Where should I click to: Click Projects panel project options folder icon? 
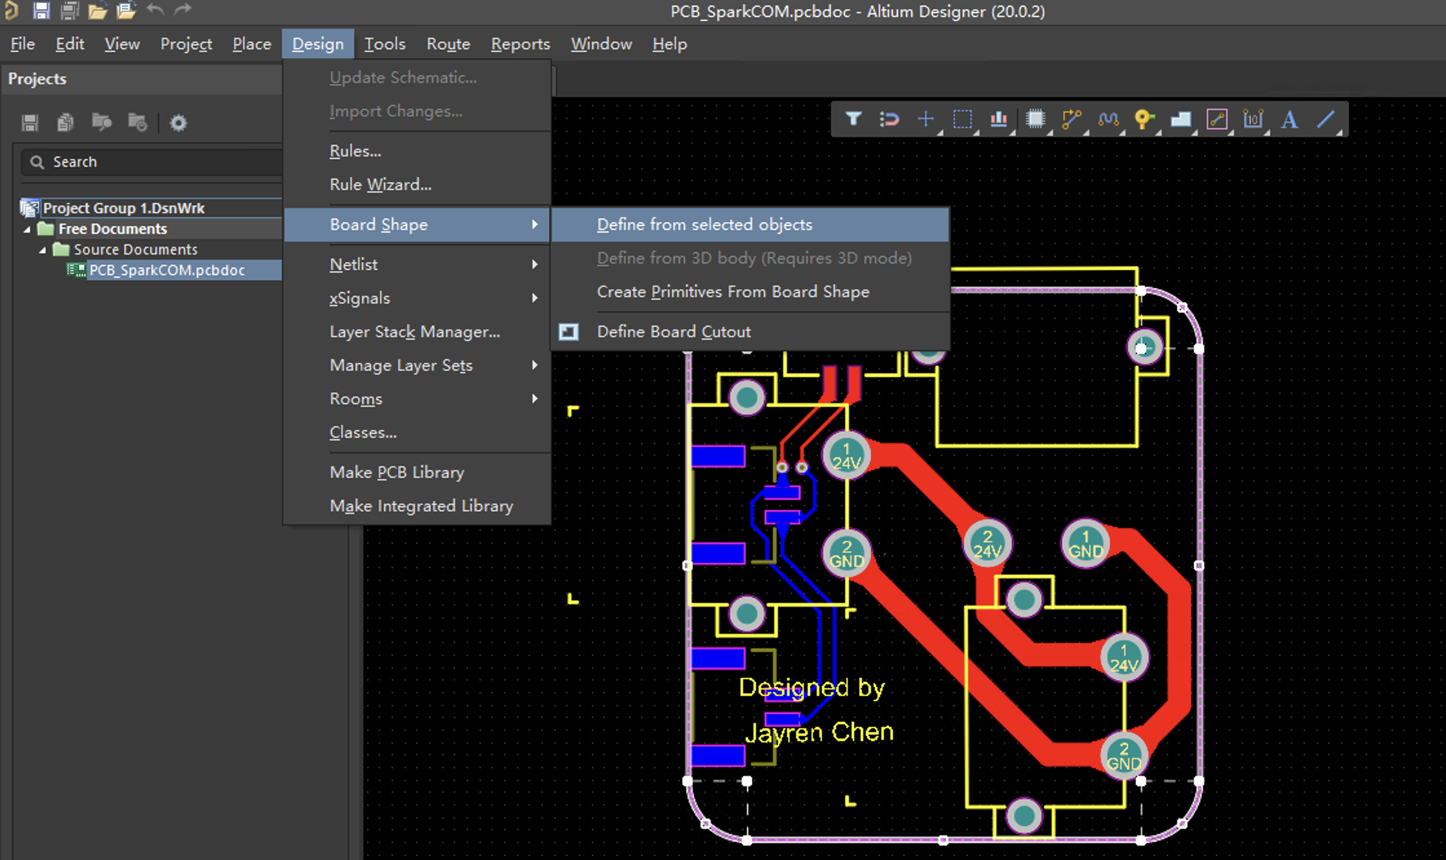pos(138,121)
